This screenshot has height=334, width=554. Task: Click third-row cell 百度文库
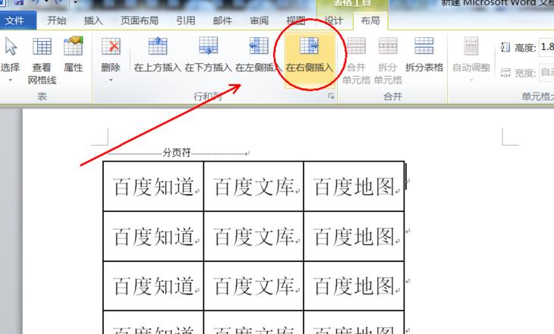point(253,286)
